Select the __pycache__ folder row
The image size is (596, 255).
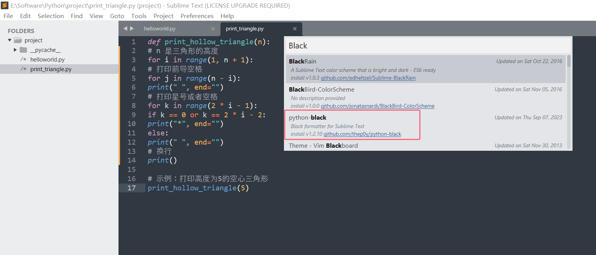point(59,50)
